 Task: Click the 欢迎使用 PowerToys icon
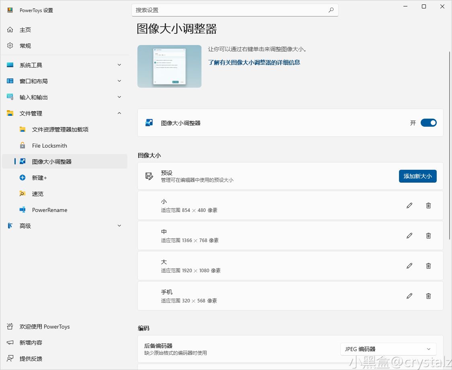click(x=10, y=327)
